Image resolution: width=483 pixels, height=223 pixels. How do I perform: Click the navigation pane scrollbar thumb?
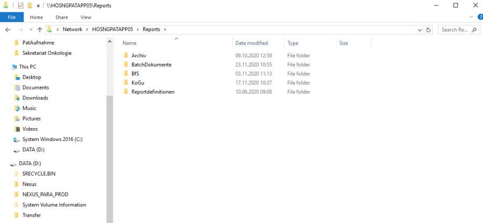pyautogui.click(x=109, y=159)
